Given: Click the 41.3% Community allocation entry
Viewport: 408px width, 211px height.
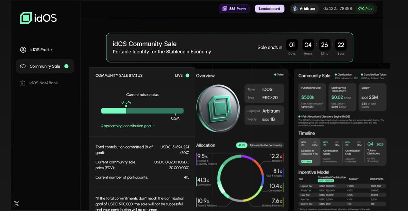Looking at the screenshot, I should (204, 181).
